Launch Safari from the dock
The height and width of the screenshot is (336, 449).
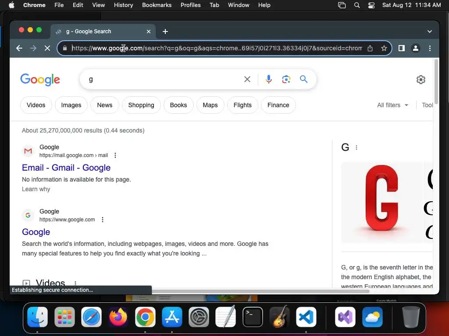pyautogui.click(x=91, y=317)
